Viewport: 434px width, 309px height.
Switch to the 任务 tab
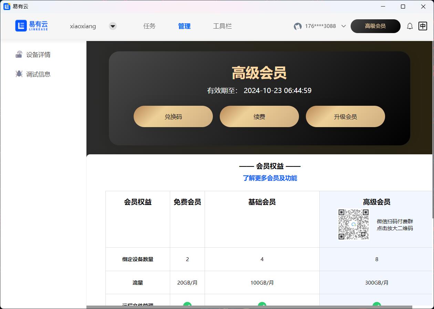(149, 26)
